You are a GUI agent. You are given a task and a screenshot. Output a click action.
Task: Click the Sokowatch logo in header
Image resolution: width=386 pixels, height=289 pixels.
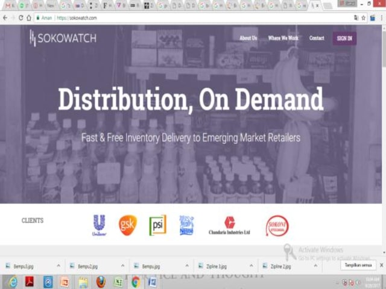(63, 38)
